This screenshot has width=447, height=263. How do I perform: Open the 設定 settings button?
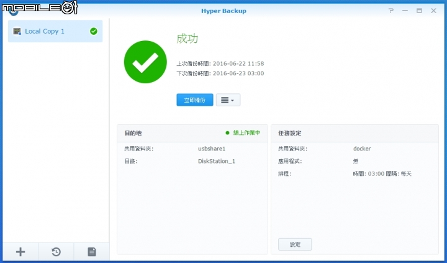[x=295, y=244]
